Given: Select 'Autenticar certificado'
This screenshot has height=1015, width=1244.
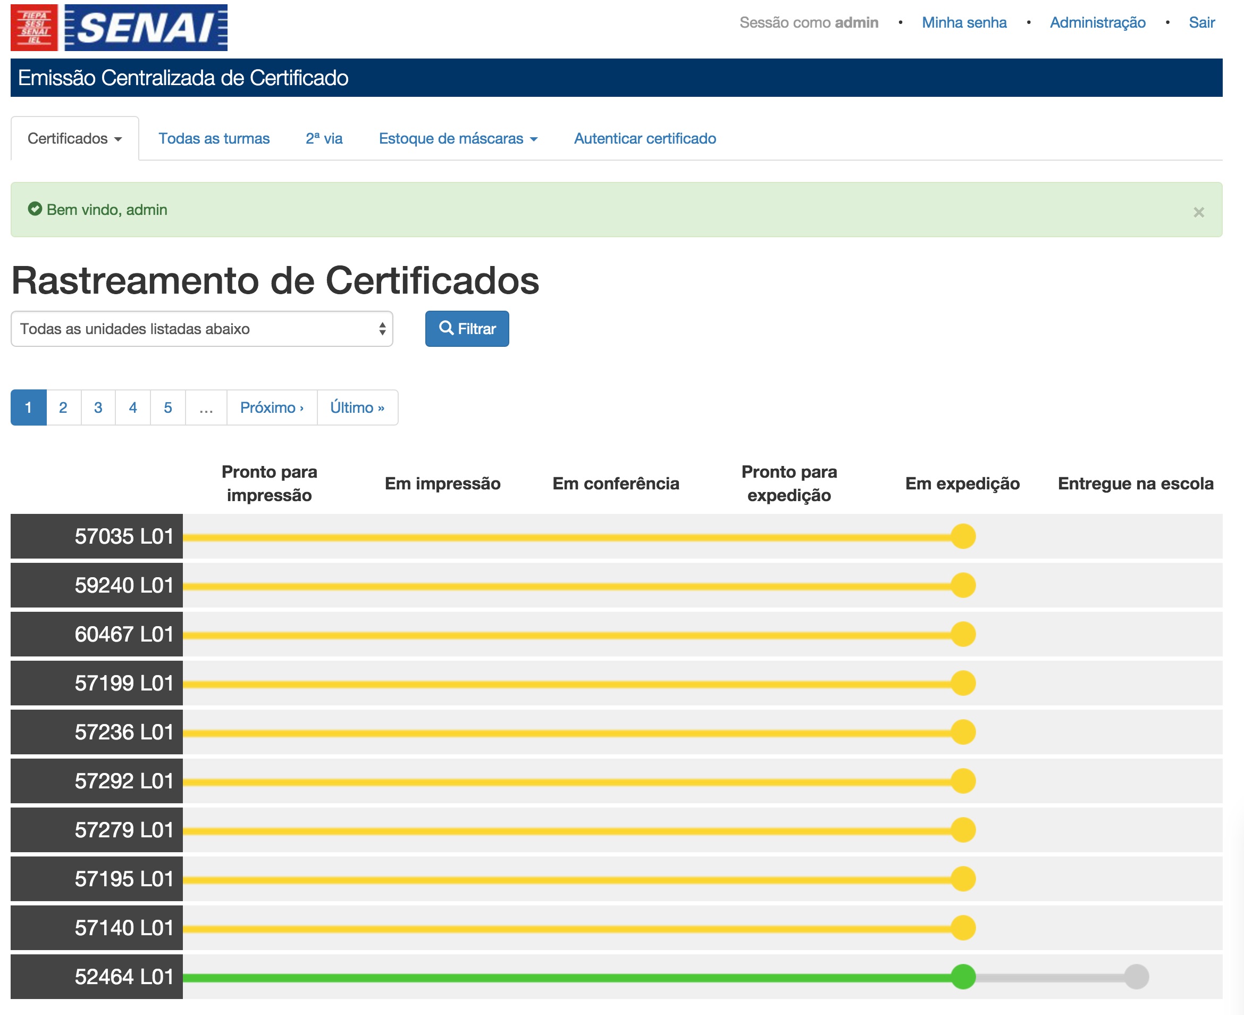Looking at the screenshot, I should [x=645, y=138].
